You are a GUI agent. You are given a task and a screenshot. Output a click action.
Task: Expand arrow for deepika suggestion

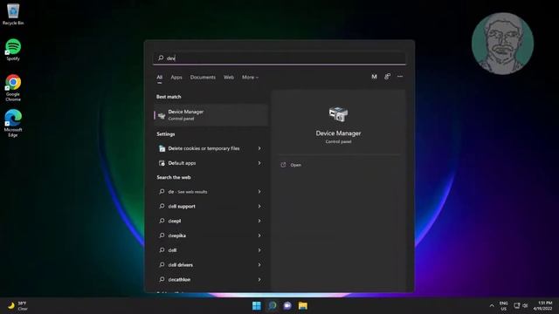(x=259, y=235)
